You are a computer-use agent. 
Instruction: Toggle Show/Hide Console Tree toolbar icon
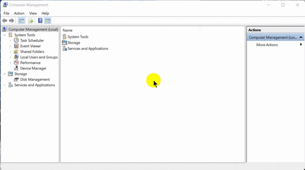click(x=22, y=20)
